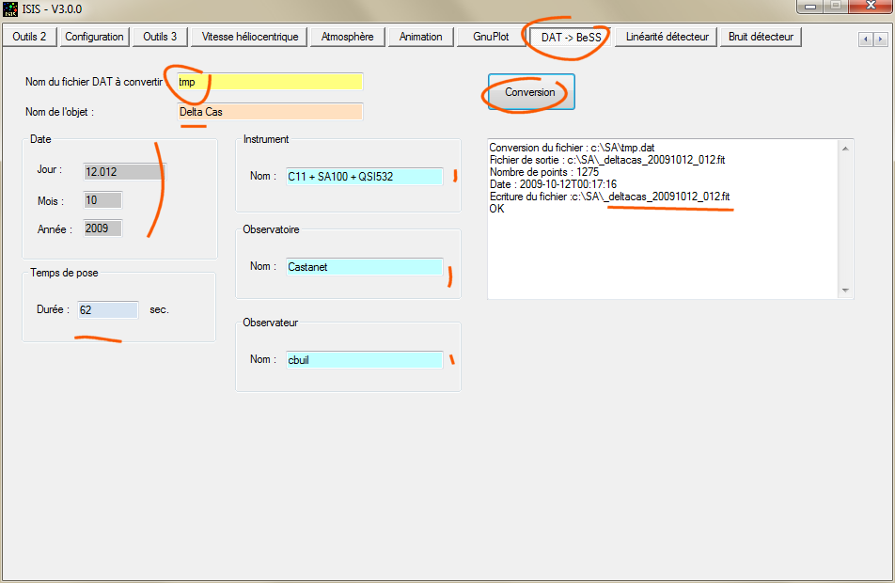Open the Atmosphère tab
The image size is (895, 583).
pyautogui.click(x=347, y=37)
